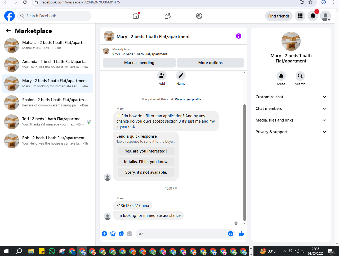Click the Aa message input box

(x=182, y=234)
